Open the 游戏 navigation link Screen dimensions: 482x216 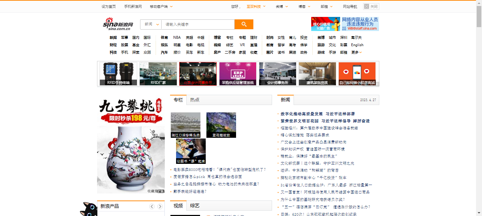click(321, 52)
